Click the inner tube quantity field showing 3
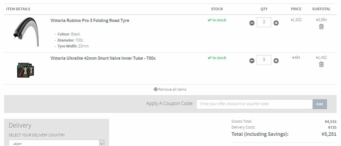The image size is (341, 146). [x=264, y=60]
